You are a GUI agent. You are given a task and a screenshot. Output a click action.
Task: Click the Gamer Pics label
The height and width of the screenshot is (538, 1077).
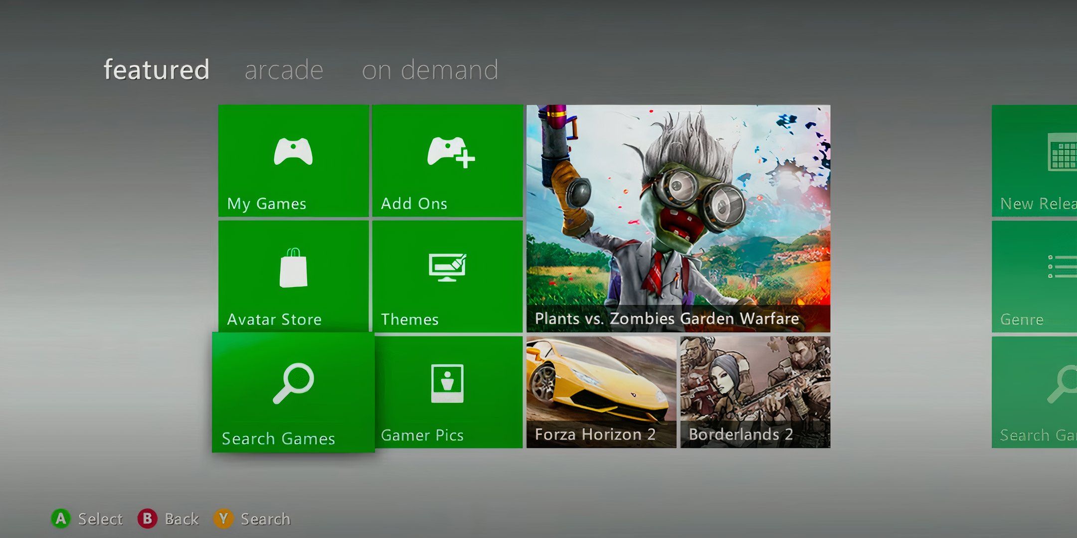[x=422, y=435]
